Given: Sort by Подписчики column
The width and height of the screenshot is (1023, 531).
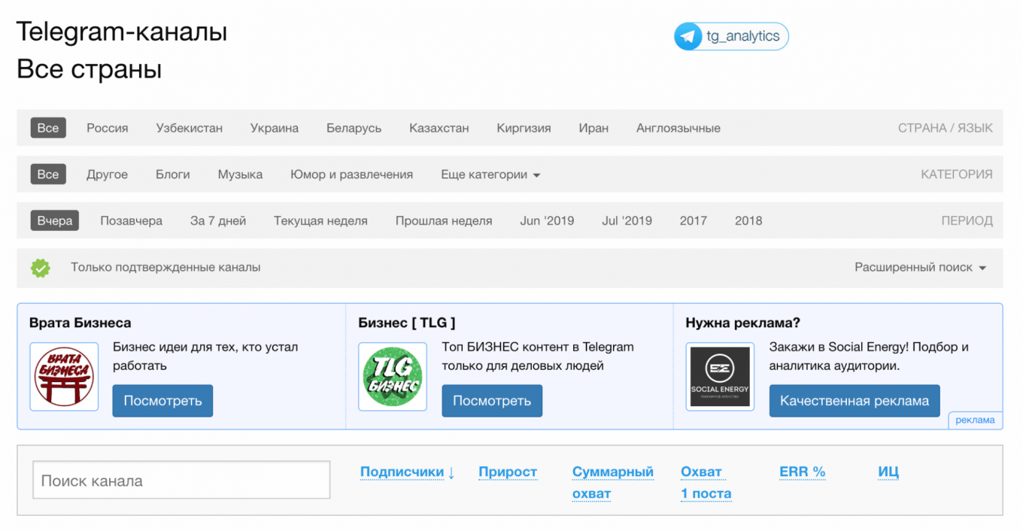Looking at the screenshot, I should 407,472.
